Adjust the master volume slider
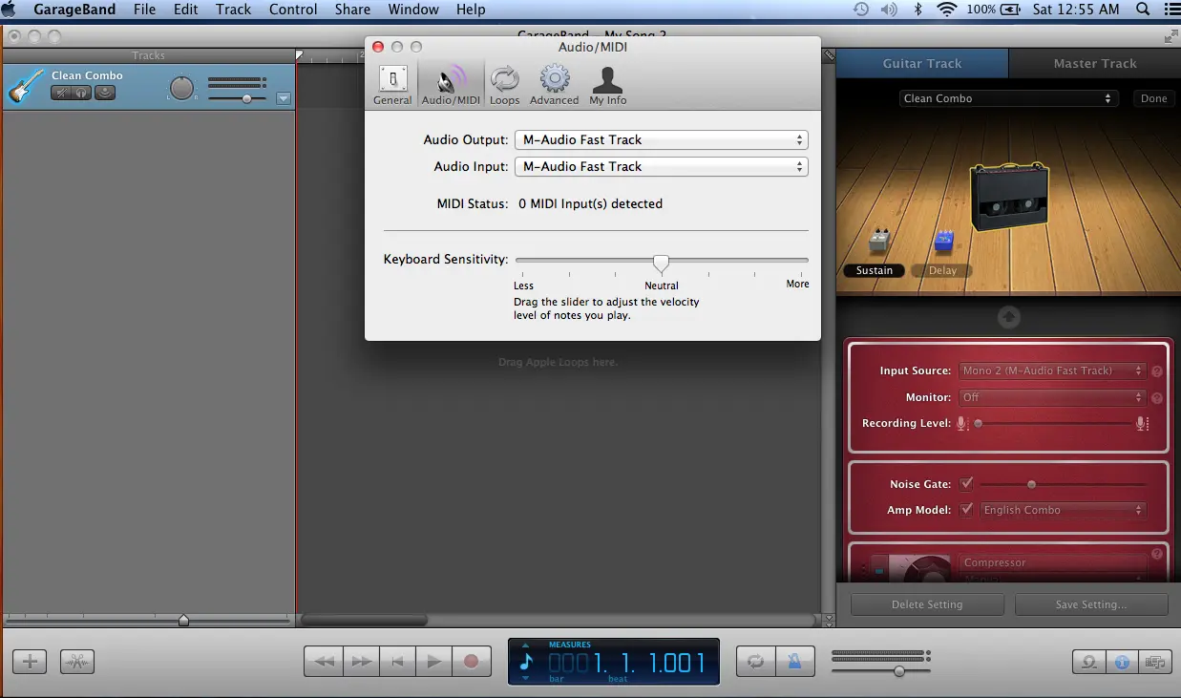Viewport: 1181px width, 698px height. point(898,671)
